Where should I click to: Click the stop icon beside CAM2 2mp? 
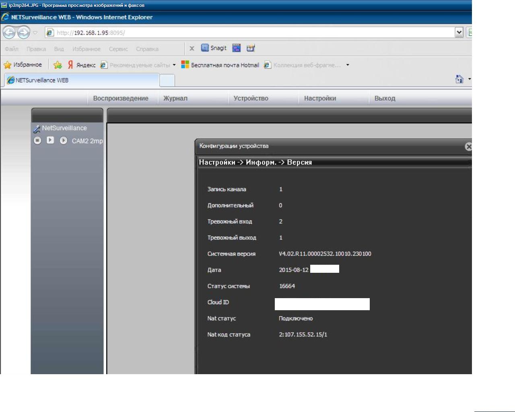[37, 140]
